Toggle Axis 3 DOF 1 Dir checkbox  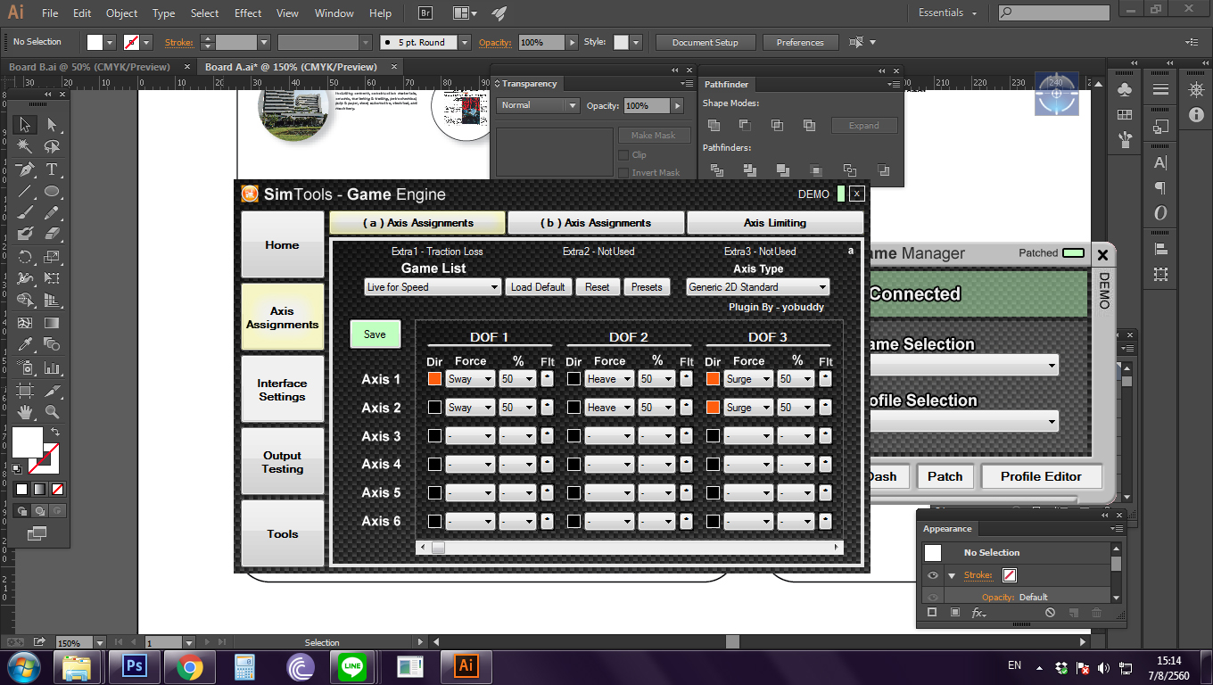[434, 436]
